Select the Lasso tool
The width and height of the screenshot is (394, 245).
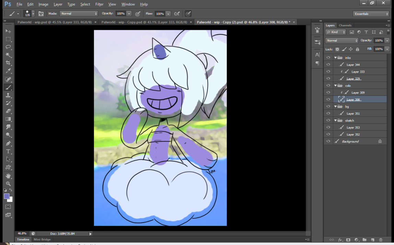pyautogui.click(x=8, y=47)
